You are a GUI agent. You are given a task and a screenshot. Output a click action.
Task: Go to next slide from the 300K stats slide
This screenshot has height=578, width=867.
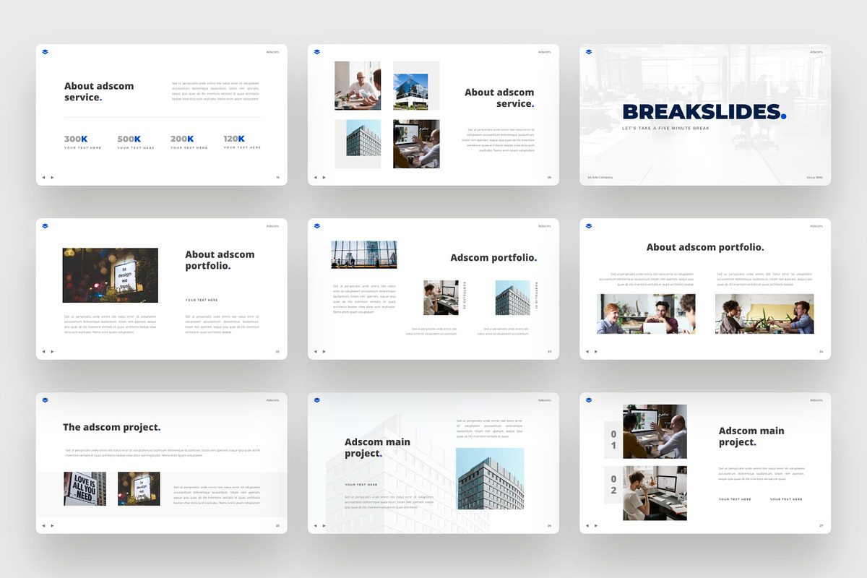[52, 177]
